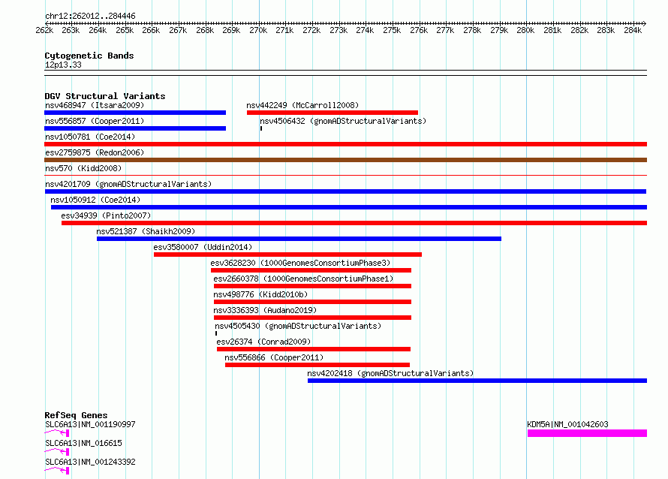This screenshot has width=668, height=479.
Task: Select the nsv1050912 (Coe2014) blue bar
Action: [x=349, y=207]
